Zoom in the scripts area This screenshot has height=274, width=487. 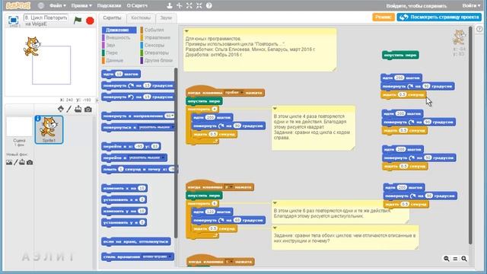tap(464, 259)
